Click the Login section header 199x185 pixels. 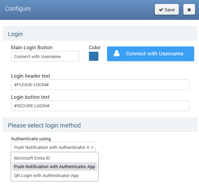point(15,34)
